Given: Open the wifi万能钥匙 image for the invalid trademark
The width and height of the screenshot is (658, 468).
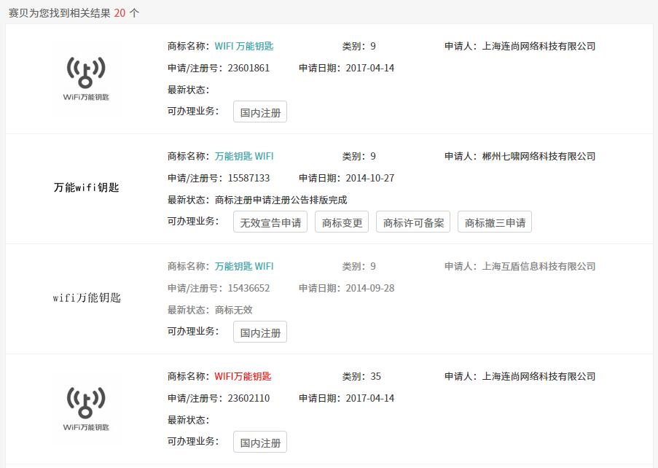Looking at the screenshot, I should pos(87,297).
